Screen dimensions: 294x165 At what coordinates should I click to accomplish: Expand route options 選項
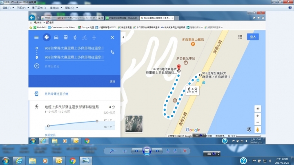[113, 82]
